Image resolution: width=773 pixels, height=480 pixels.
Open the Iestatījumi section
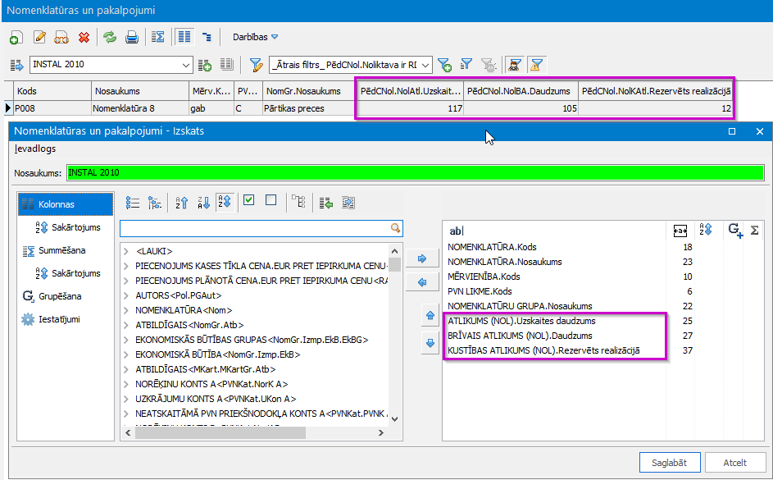click(51, 319)
